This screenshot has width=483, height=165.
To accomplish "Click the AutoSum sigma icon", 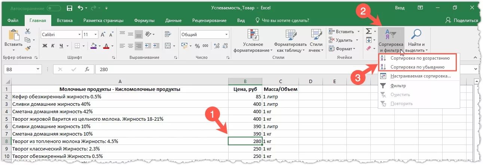I will pos(369,31).
